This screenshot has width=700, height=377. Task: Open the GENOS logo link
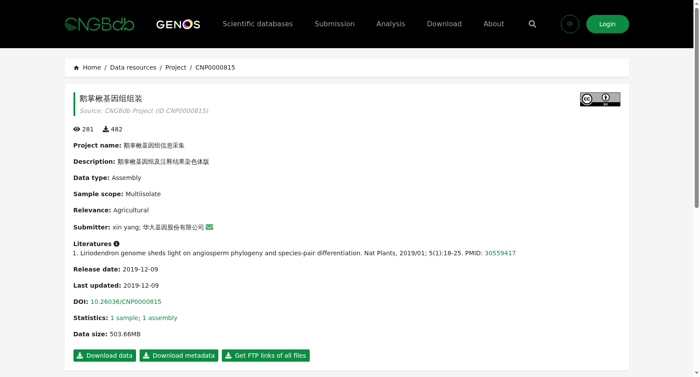click(x=178, y=24)
